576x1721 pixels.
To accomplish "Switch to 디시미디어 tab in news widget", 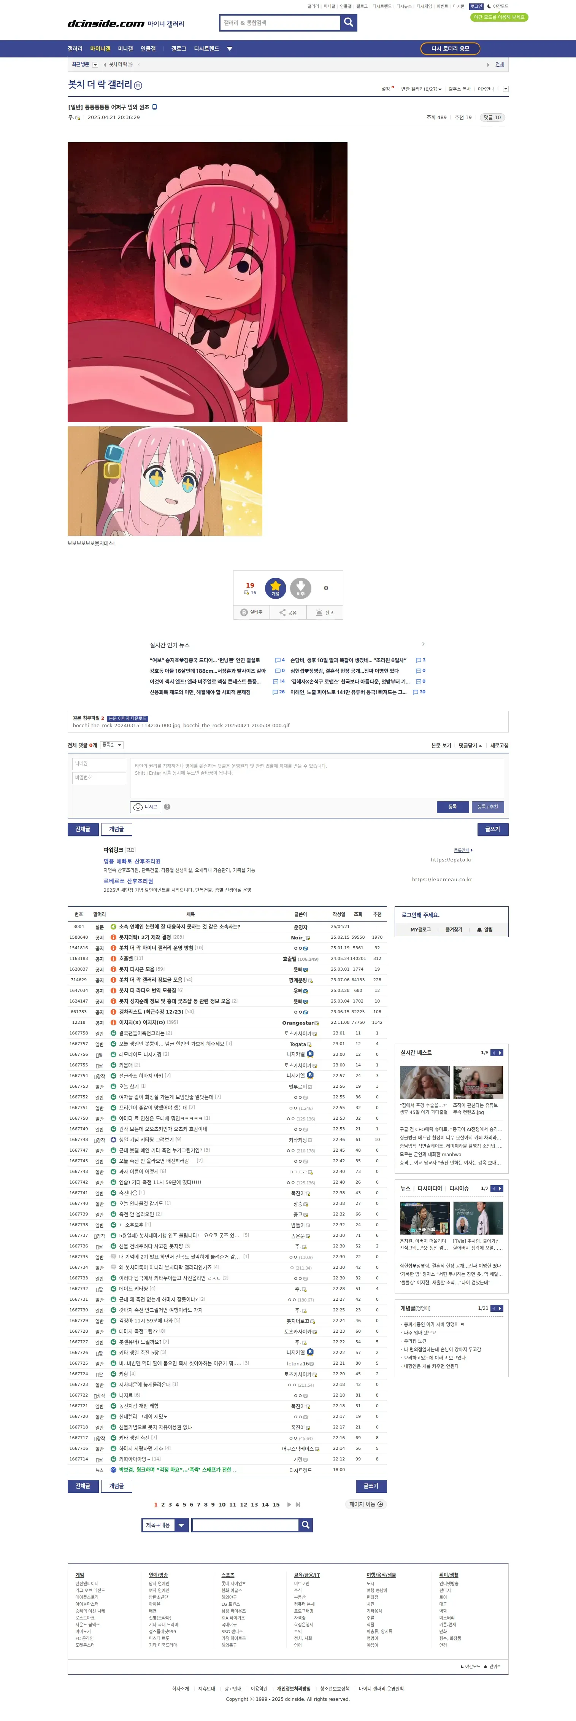I will 430,1189.
